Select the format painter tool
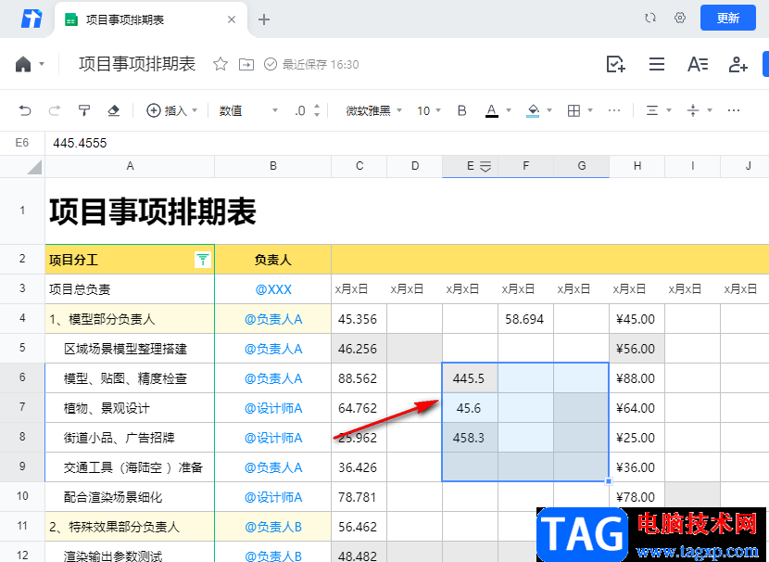Viewport: 769px width, 562px height. [x=84, y=110]
